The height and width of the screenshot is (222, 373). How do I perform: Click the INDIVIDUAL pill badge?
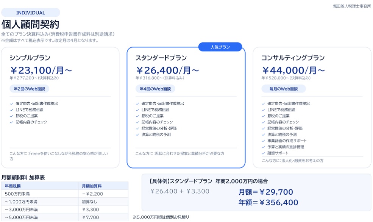(30, 13)
